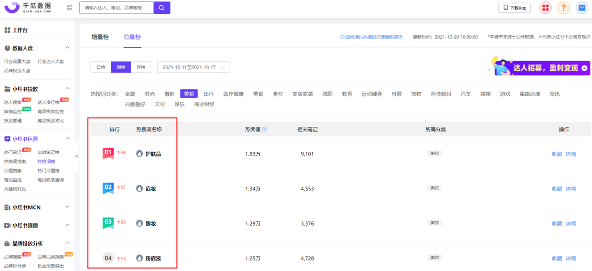Open the blue mail messages icon
592x271 pixels.
(581, 8)
